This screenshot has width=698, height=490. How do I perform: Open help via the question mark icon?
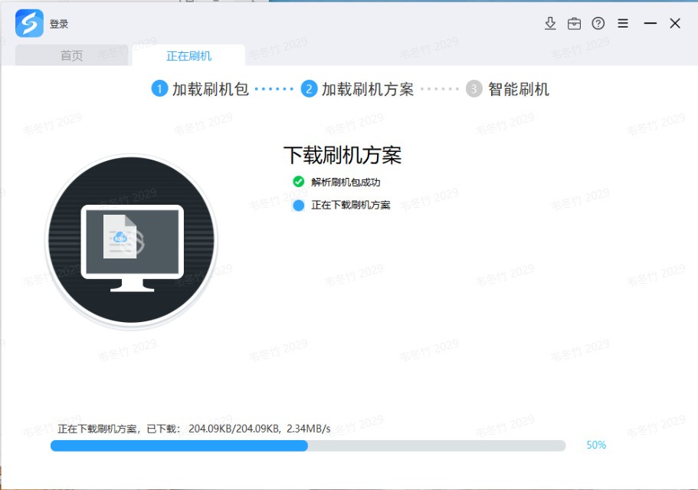click(598, 23)
